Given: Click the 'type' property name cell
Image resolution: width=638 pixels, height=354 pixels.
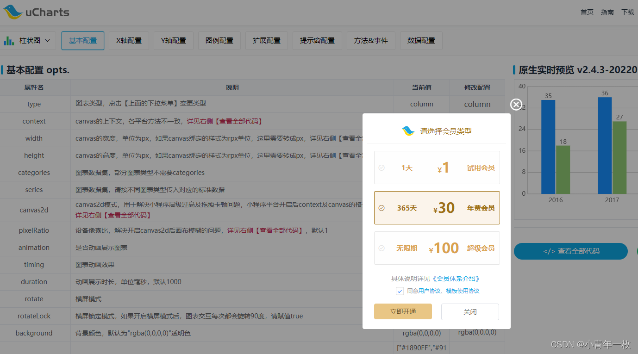Looking at the screenshot, I should 34,104.
